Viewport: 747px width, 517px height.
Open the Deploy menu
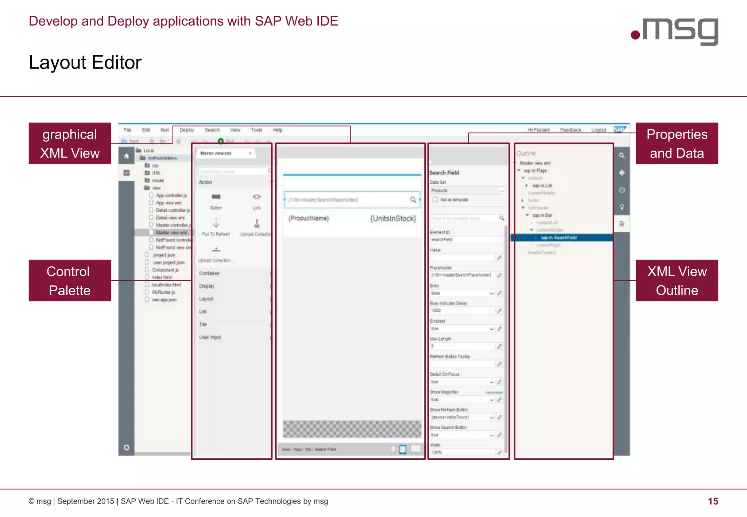pyautogui.click(x=187, y=130)
